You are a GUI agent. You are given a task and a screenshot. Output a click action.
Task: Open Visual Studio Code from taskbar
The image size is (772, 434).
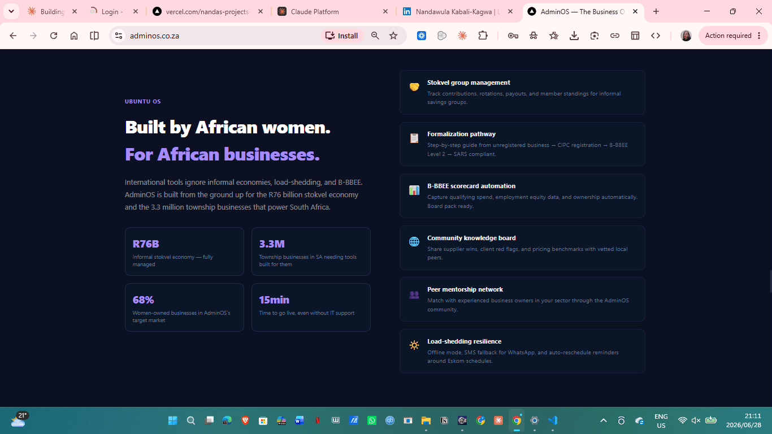coord(553,420)
